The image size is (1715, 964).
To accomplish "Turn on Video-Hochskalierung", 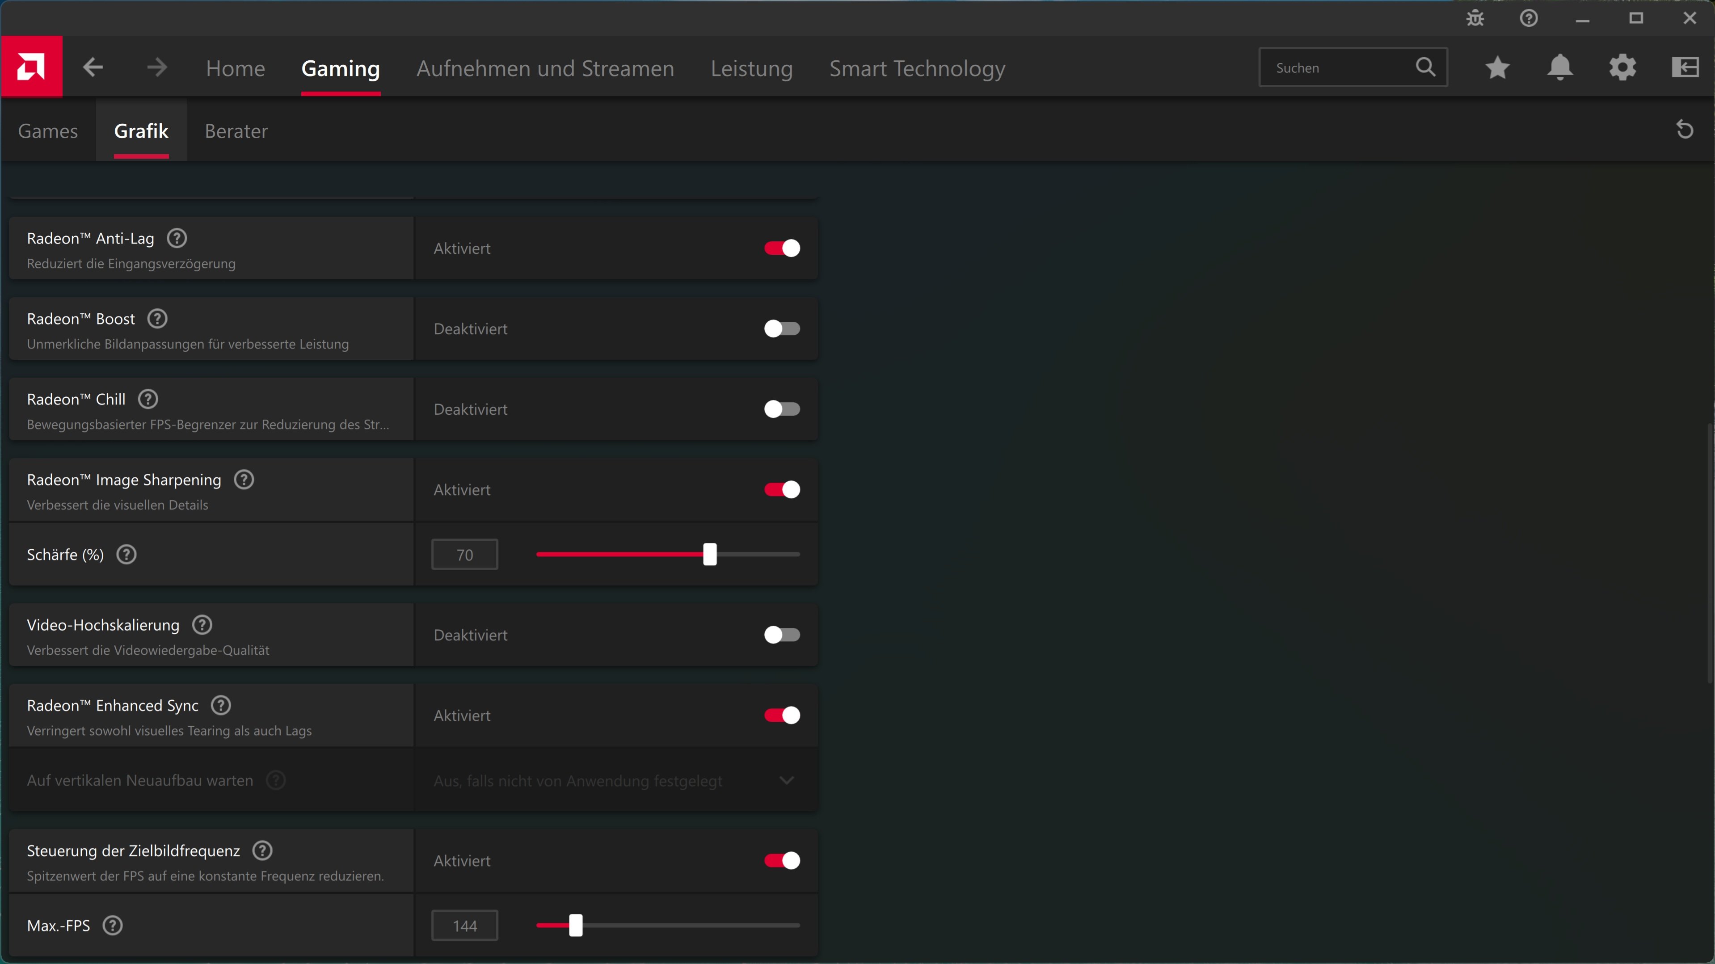I will (782, 635).
